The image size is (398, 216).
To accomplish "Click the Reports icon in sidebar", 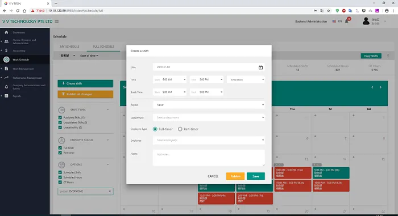I will click(x=6, y=96).
